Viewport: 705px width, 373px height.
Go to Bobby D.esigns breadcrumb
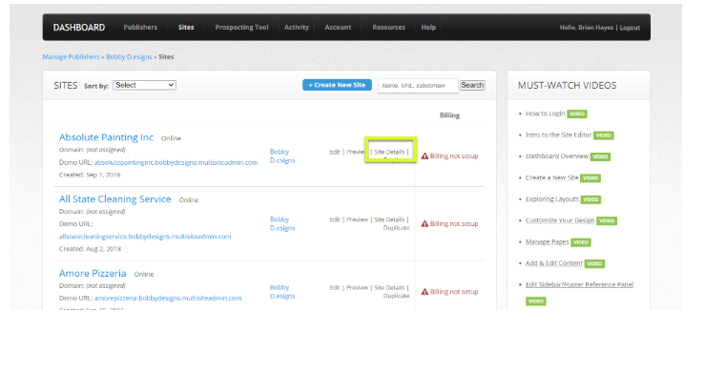[129, 56]
